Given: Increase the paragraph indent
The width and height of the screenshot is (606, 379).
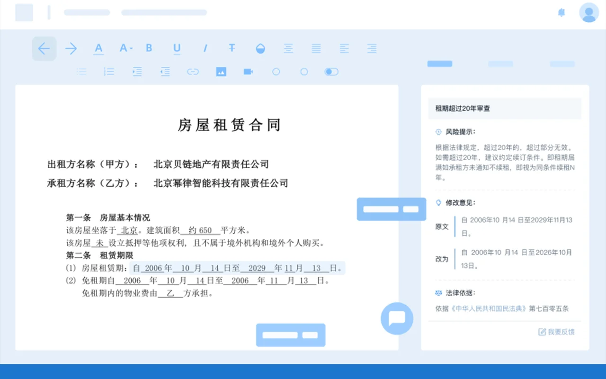Looking at the screenshot, I should coord(137,72).
